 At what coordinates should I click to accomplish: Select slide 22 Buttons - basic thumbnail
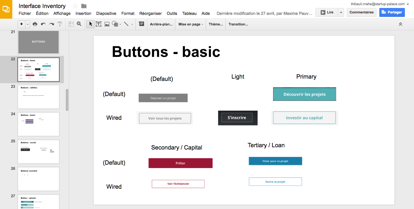coord(38,69)
